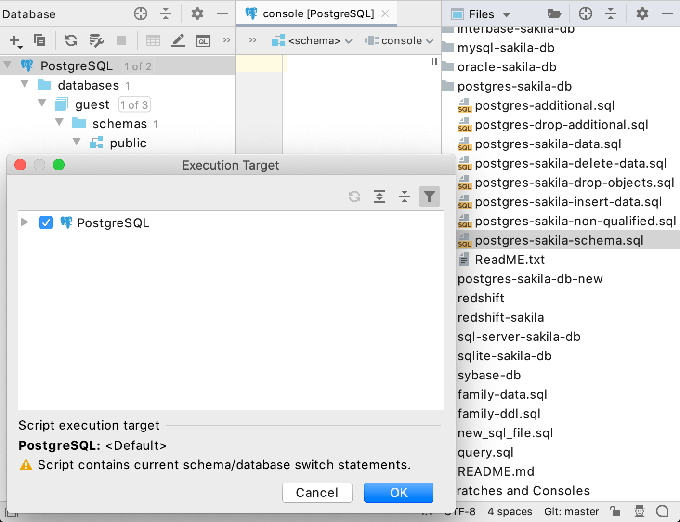
Task: Collapse all in Files panel header
Action: (x=611, y=13)
